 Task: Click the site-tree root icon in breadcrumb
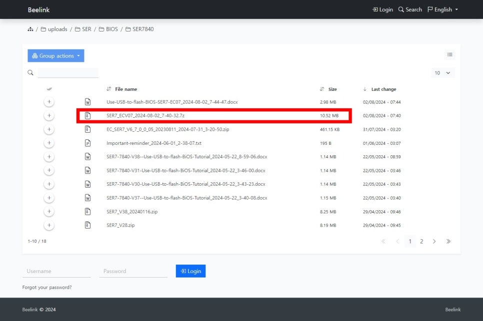(x=30, y=29)
